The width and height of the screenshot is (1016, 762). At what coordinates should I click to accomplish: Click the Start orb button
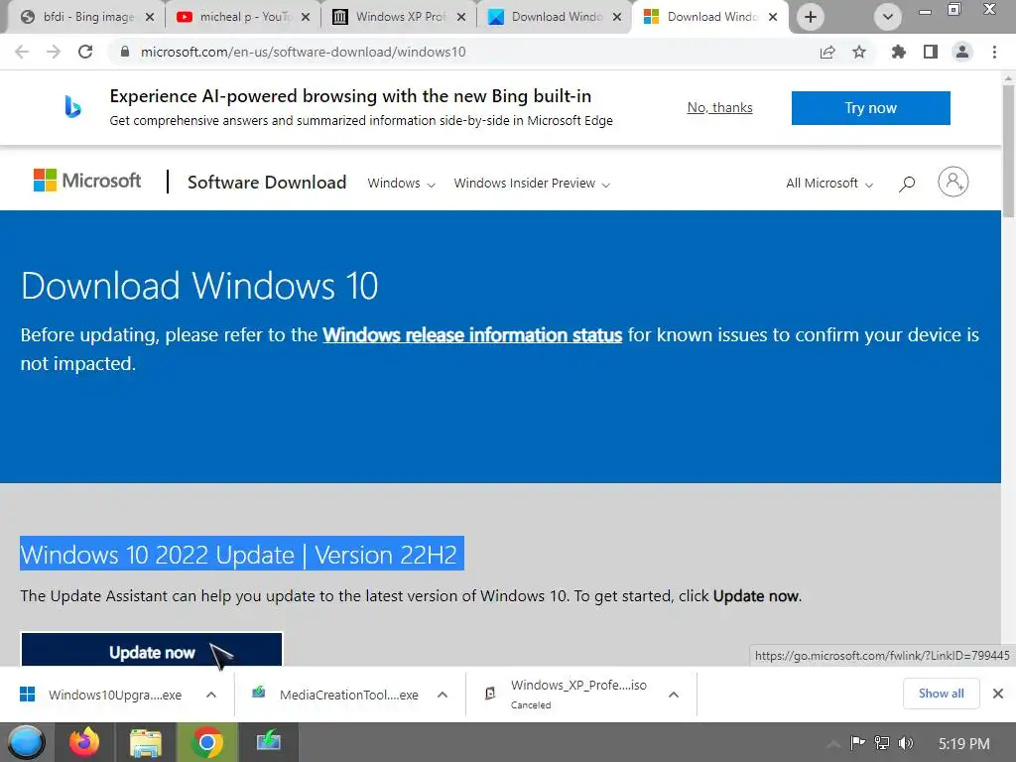click(x=27, y=742)
